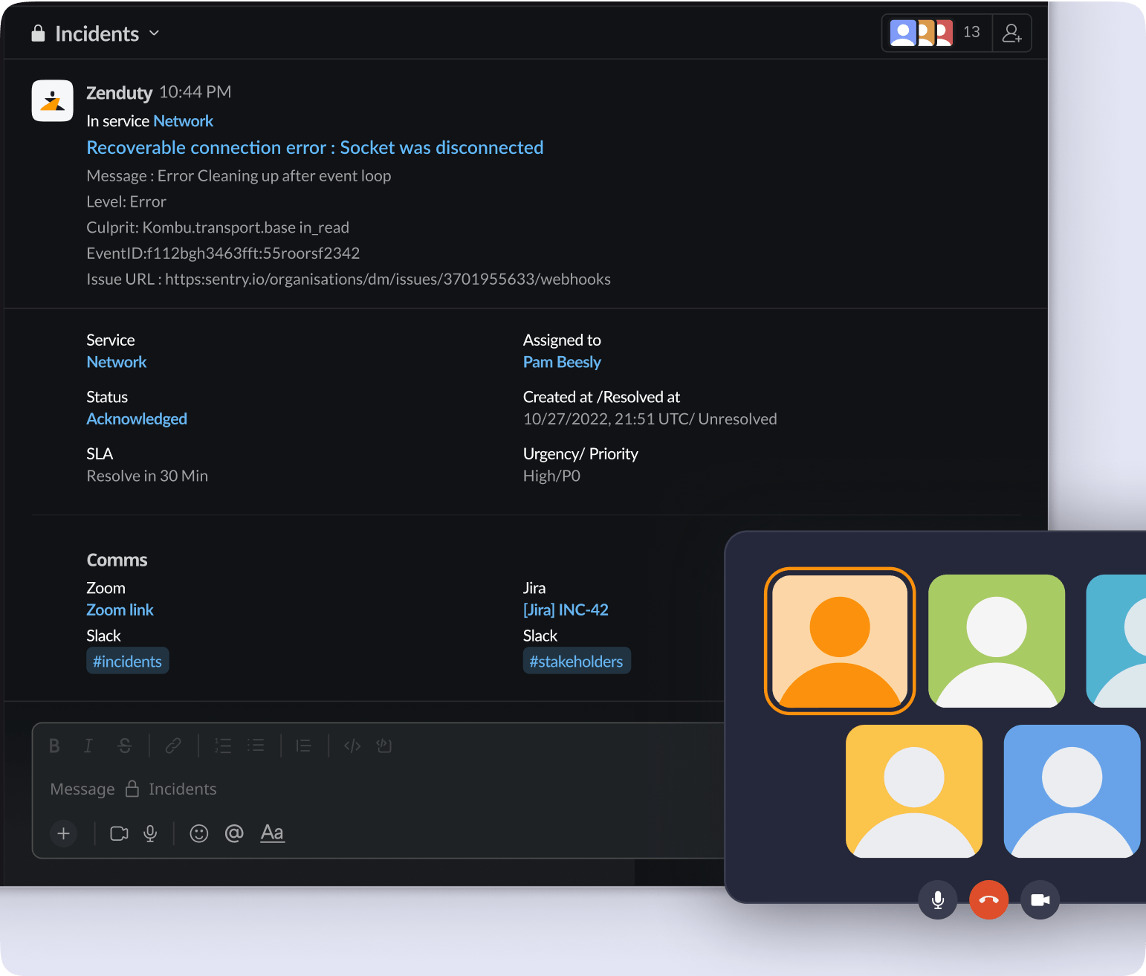Toggle inline code formatting
This screenshot has height=976, width=1146.
tap(352, 746)
